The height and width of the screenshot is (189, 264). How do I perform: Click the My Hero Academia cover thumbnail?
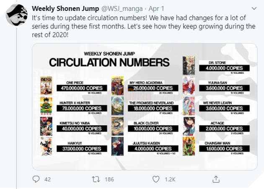point(117,86)
